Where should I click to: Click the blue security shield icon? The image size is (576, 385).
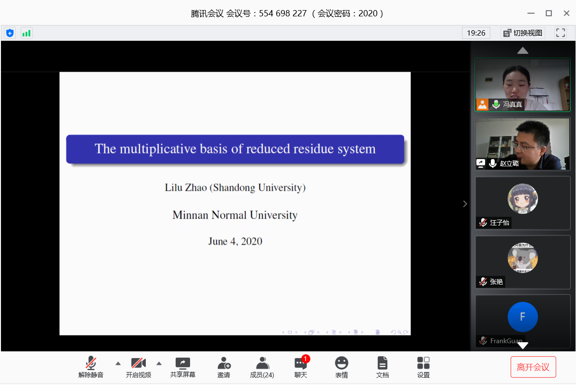[x=10, y=33]
